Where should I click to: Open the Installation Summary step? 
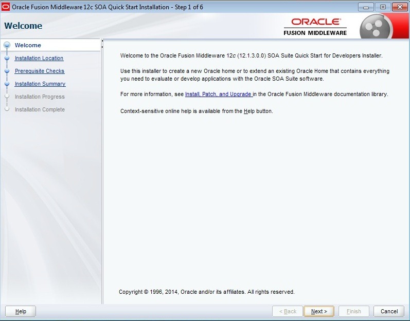[x=40, y=84]
